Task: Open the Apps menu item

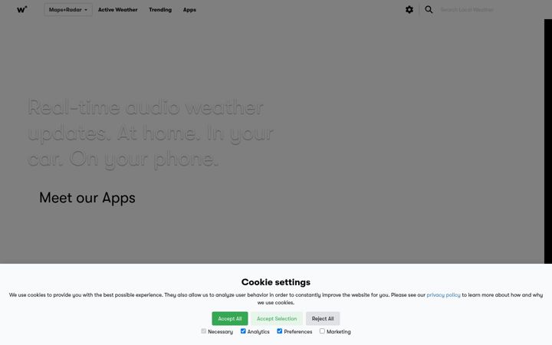Action: tap(189, 10)
